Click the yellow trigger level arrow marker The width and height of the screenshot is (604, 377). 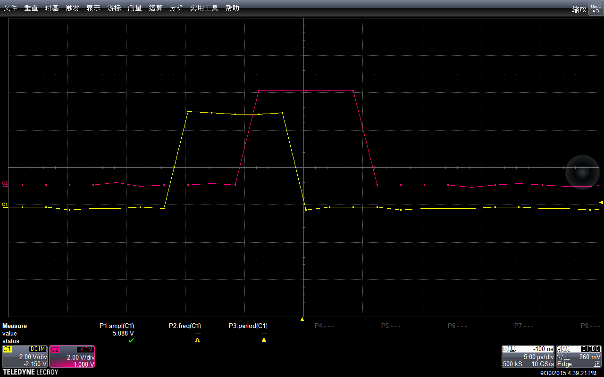[601, 202]
